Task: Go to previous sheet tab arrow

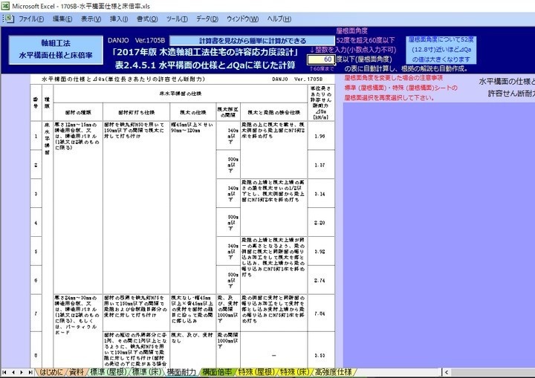Action: pyautogui.click(x=13, y=372)
